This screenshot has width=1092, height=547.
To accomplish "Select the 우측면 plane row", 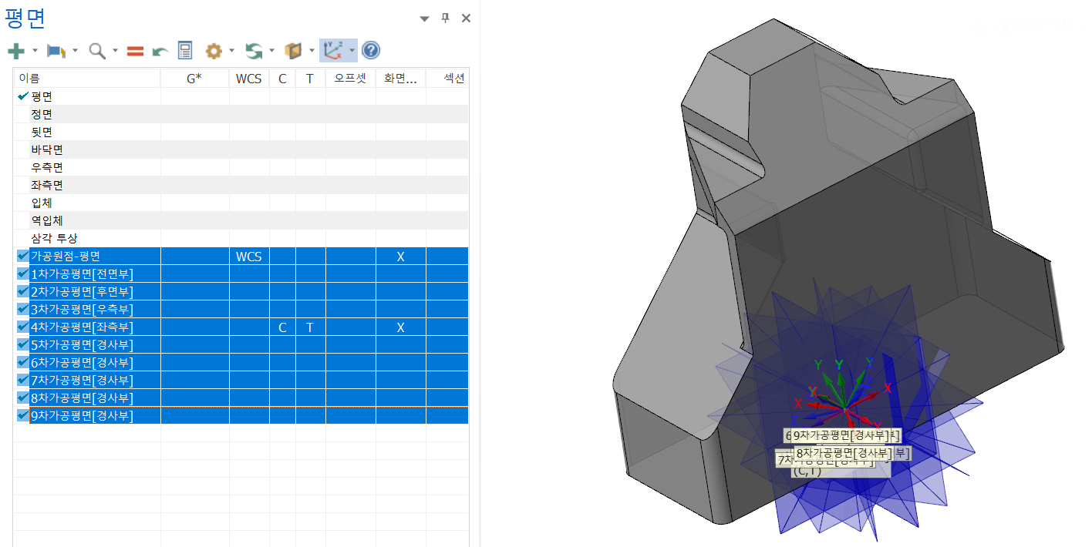I will pyautogui.click(x=241, y=167).
